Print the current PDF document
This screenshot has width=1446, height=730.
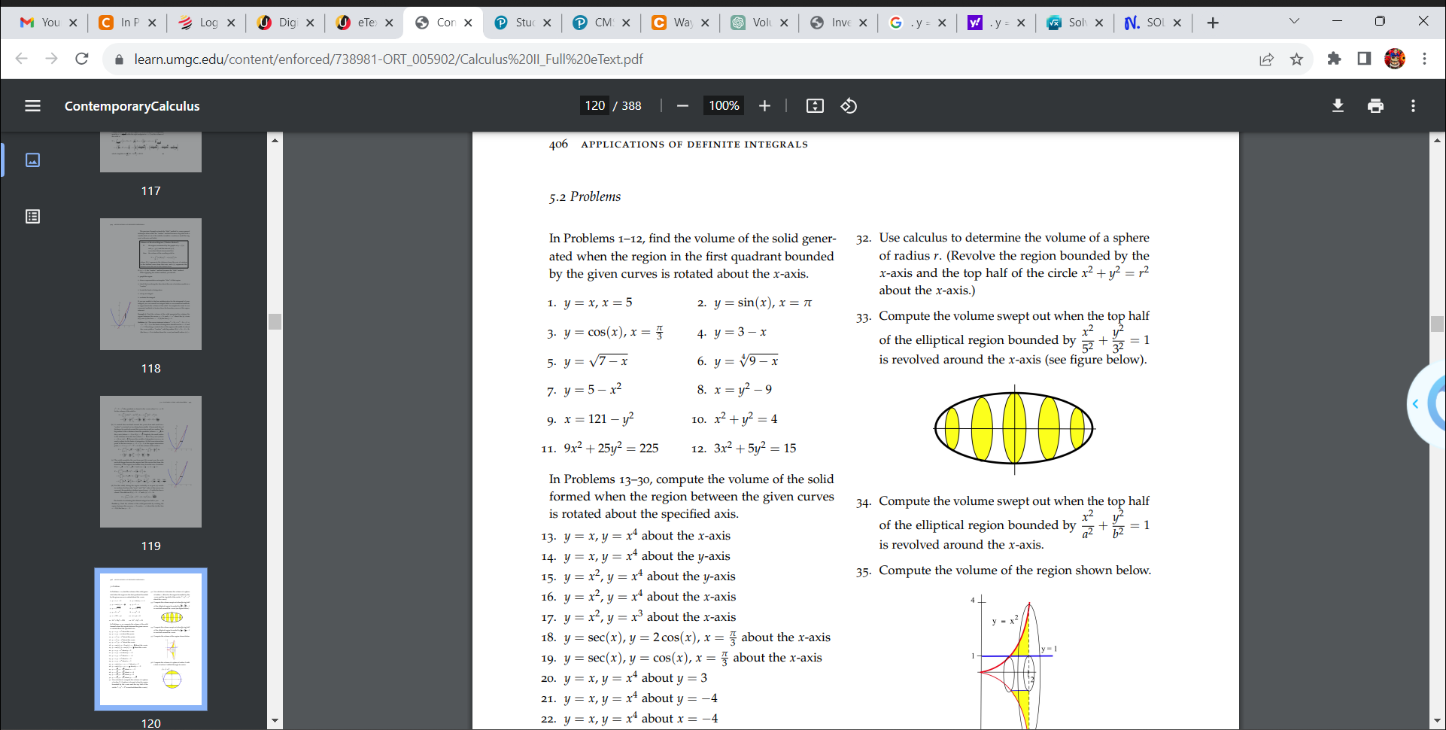[1375, 105]
